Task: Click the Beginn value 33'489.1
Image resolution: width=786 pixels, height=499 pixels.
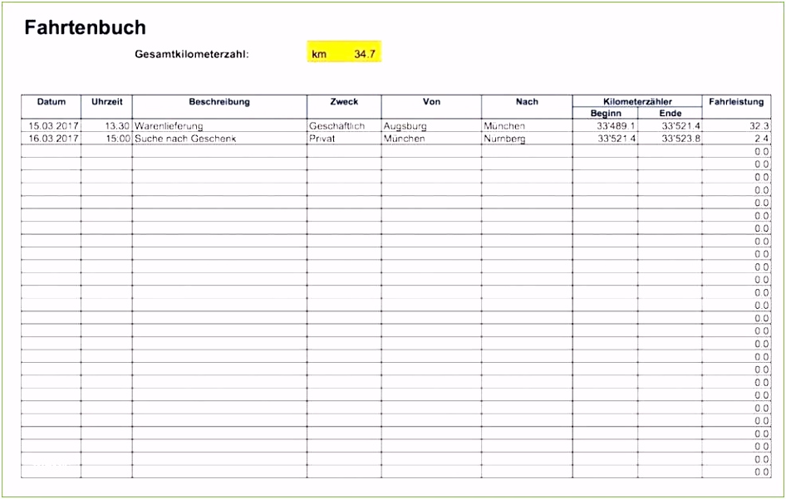Action: 606,125
